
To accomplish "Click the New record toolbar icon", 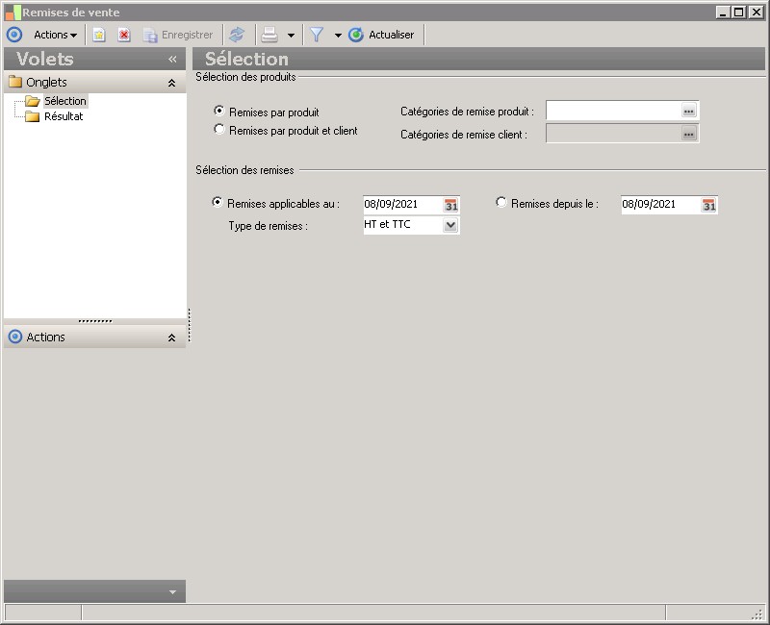I will point(99,35).
